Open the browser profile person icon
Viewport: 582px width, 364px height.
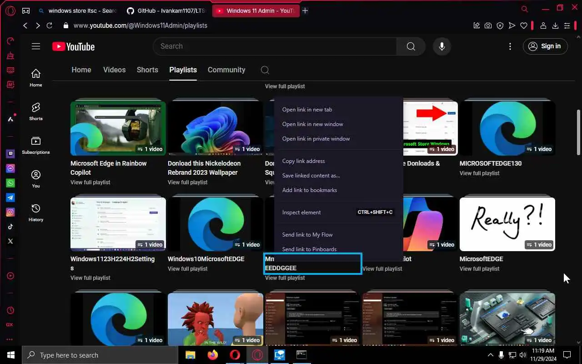(543, 25)
